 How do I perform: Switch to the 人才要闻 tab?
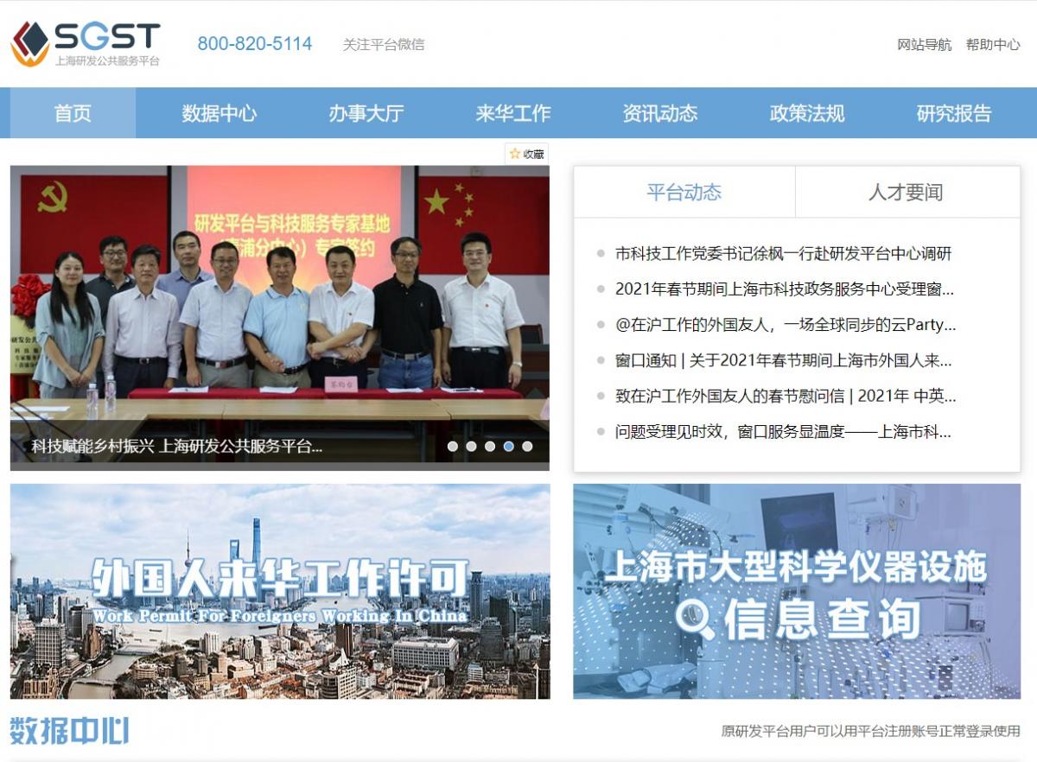pyautogui.click(x=906, y=193)
